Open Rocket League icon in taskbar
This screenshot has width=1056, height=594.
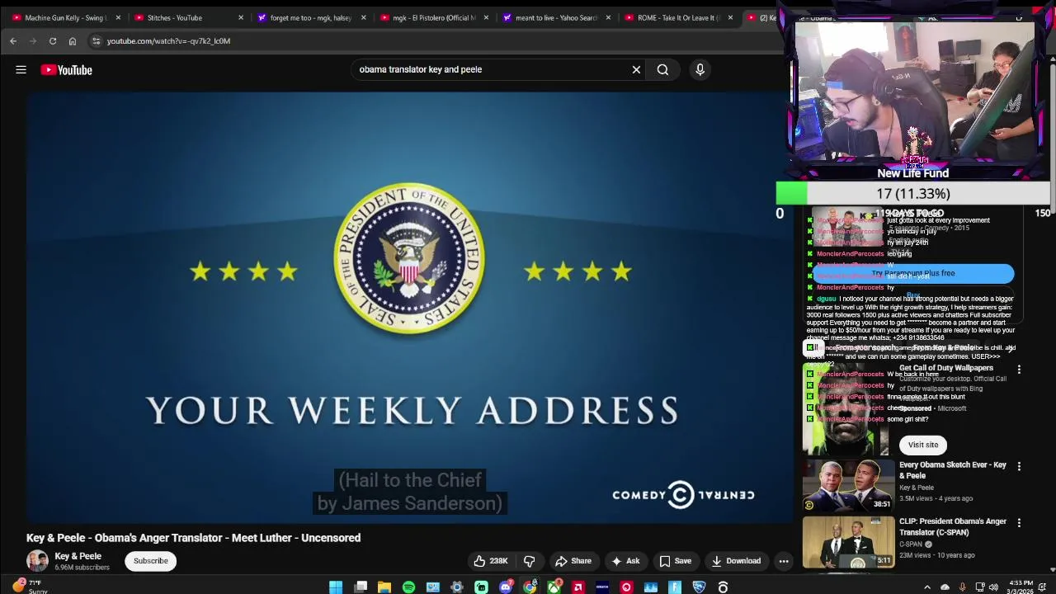click(699, 587)
